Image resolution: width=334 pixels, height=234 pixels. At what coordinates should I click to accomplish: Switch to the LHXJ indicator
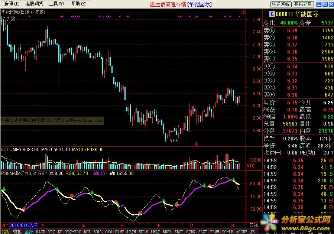tap(155, 232)
